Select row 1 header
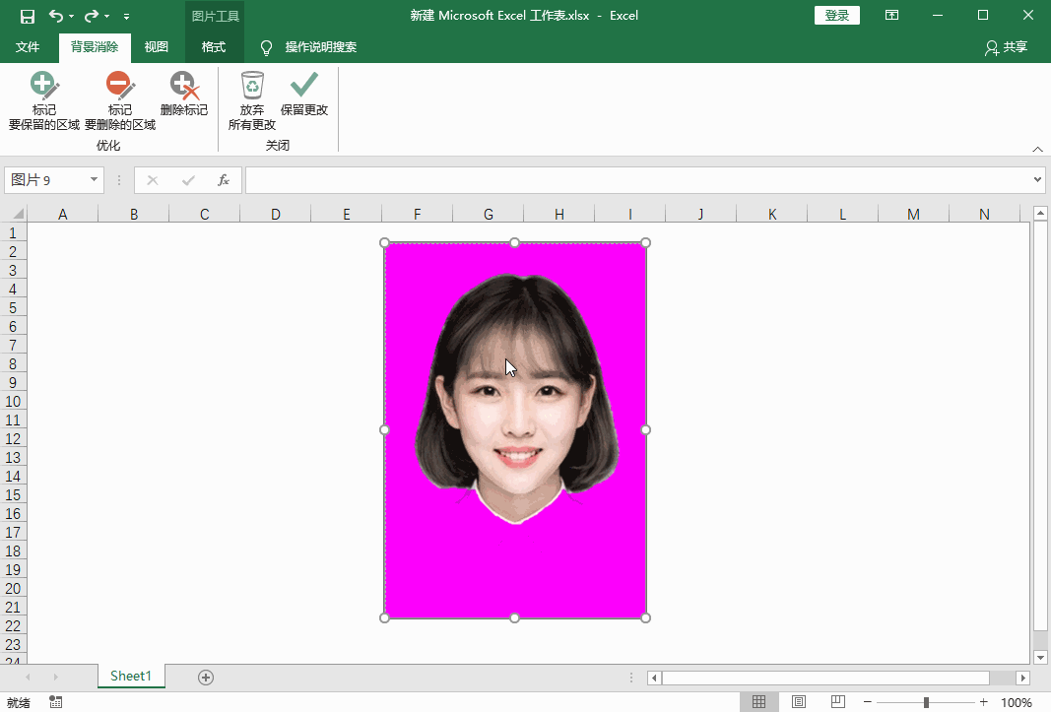 pos(13,232)
